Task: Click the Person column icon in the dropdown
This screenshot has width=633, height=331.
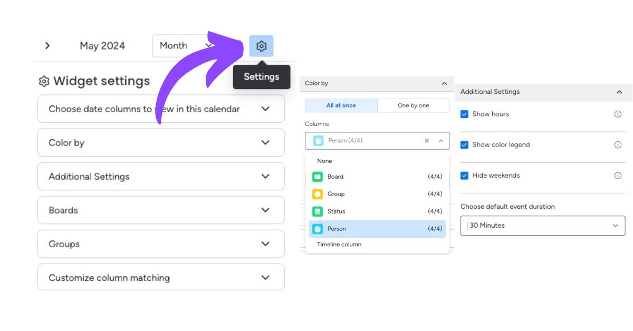Action: click(x=318, y=228)
